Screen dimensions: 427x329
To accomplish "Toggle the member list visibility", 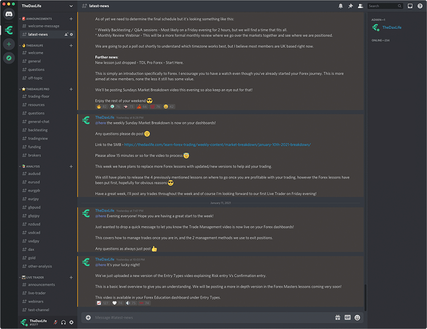I will (x=360, y=6).
